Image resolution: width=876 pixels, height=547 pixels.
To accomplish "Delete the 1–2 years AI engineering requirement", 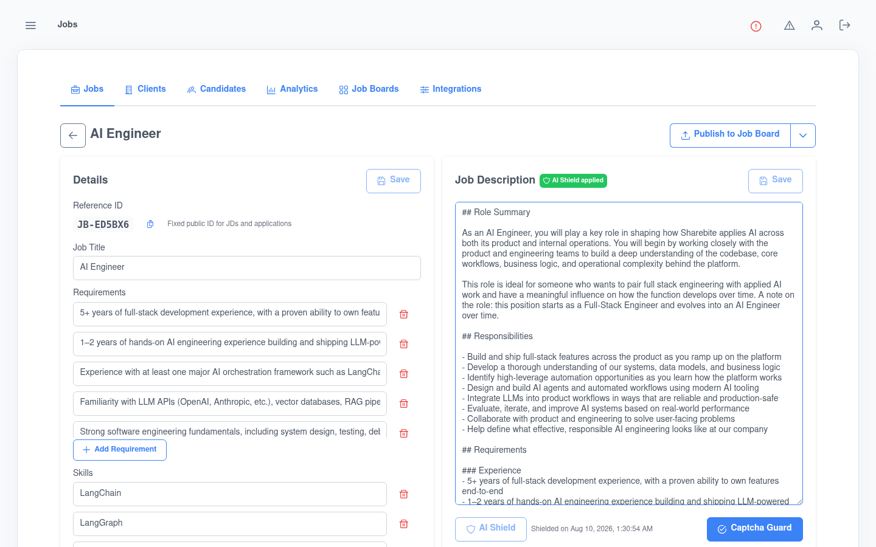I will tap(404, 344).
